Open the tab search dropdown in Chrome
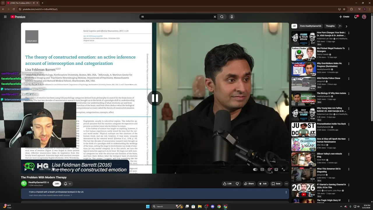This screenshot has height=210, width=373. pos(3,3)
